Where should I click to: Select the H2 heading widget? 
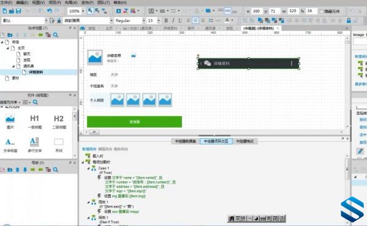tap(59, 122)
